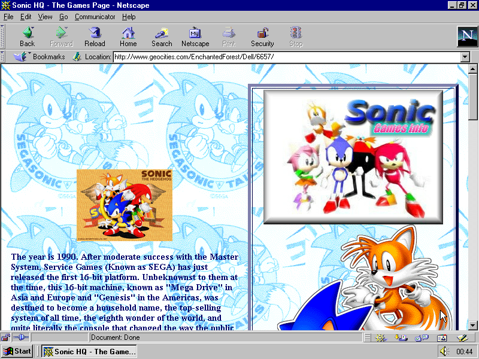Reload the current page
The height and width of the screenshot is (359, 479).
pos(95,36)
